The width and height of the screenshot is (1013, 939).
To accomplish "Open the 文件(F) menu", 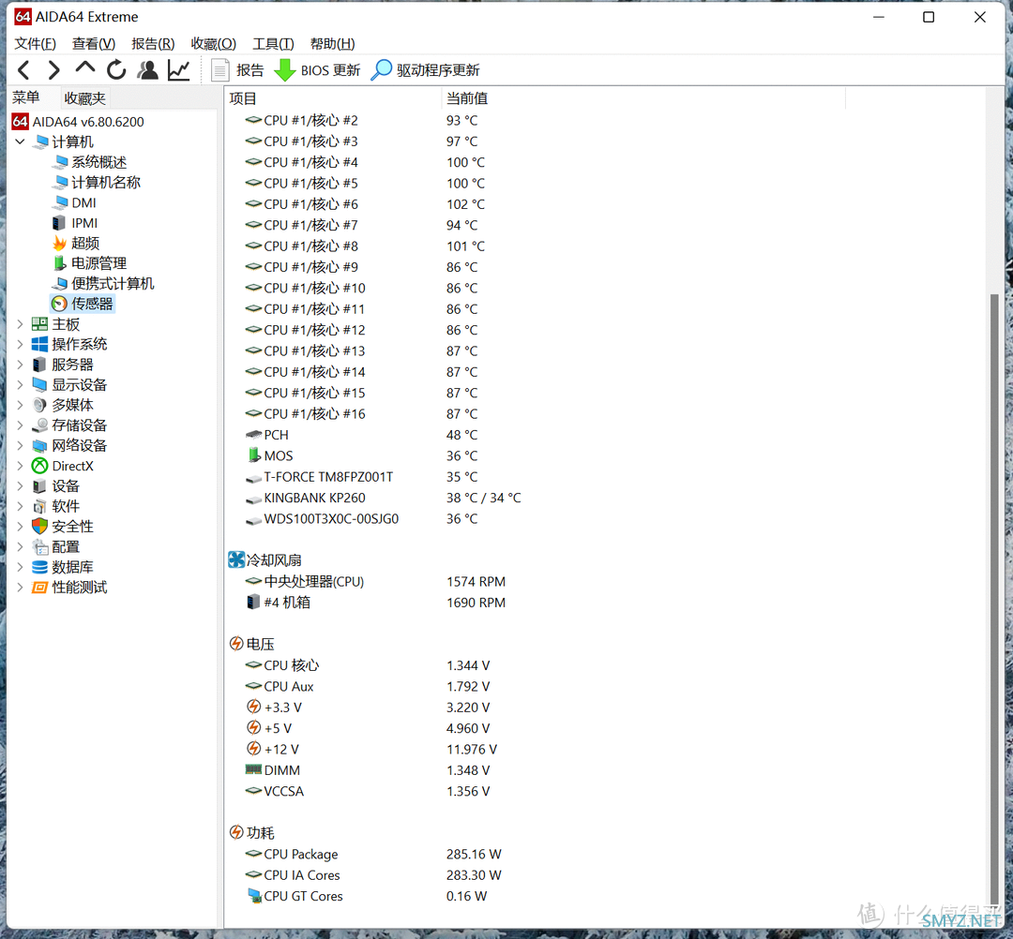I will [x=35, y=43].
